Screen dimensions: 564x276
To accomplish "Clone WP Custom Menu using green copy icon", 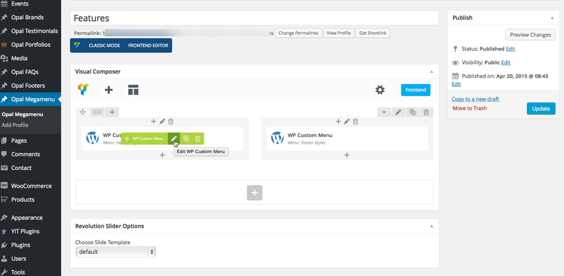I will [186, 139].
